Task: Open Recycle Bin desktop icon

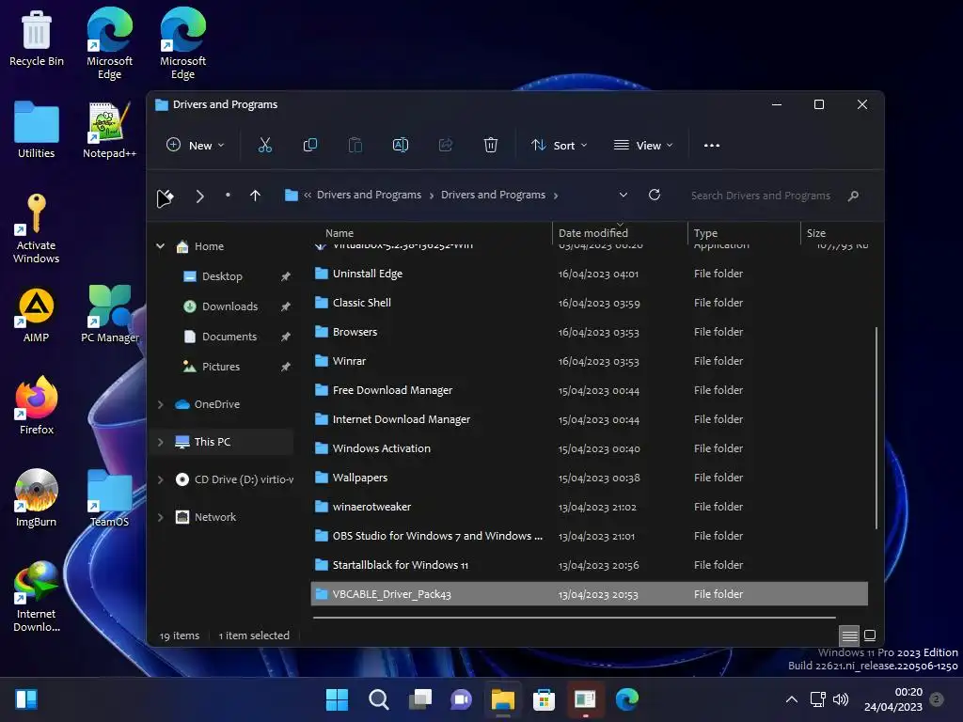Action: tap(37, 39)
